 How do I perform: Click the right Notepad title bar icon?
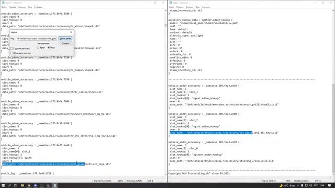[171, 3]
